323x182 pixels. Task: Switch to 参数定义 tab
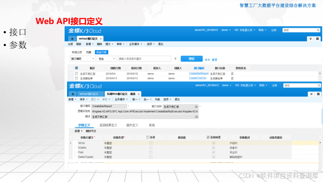[84, 125]
